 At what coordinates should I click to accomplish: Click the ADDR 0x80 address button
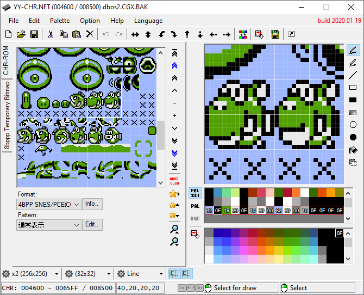click(174, 181)
